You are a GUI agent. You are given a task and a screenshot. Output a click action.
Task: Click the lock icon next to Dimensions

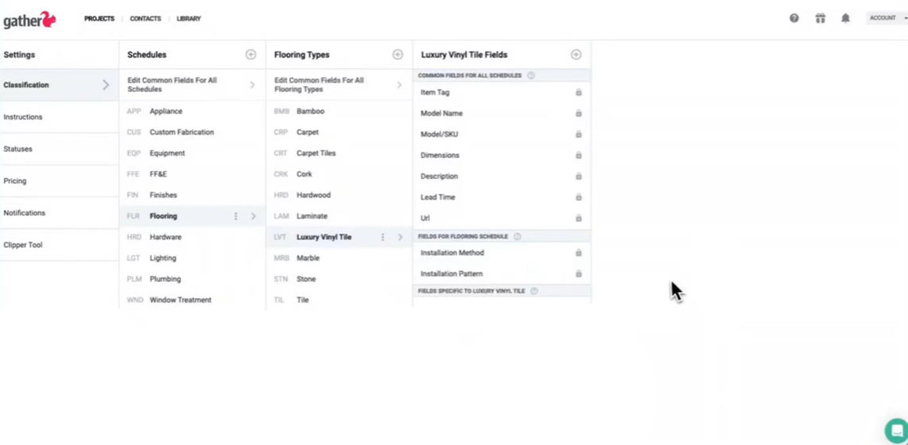[578, 155]
